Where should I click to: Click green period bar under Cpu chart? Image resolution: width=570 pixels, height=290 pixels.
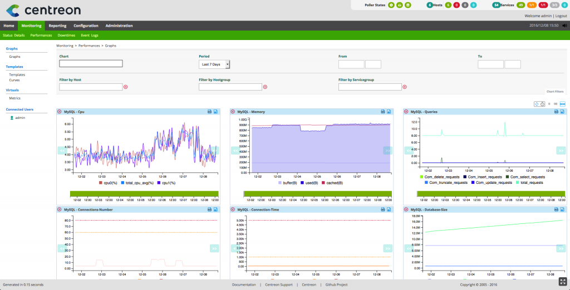(144, 194)
